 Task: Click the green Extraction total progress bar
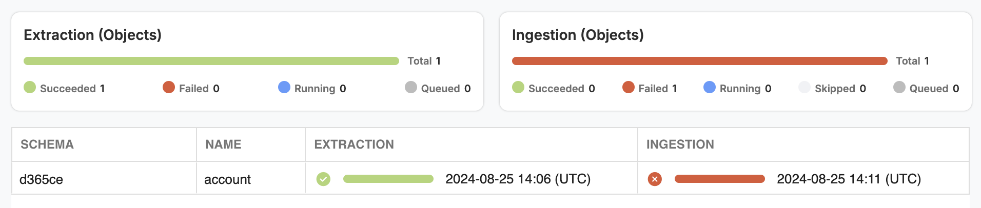[211, 61]
